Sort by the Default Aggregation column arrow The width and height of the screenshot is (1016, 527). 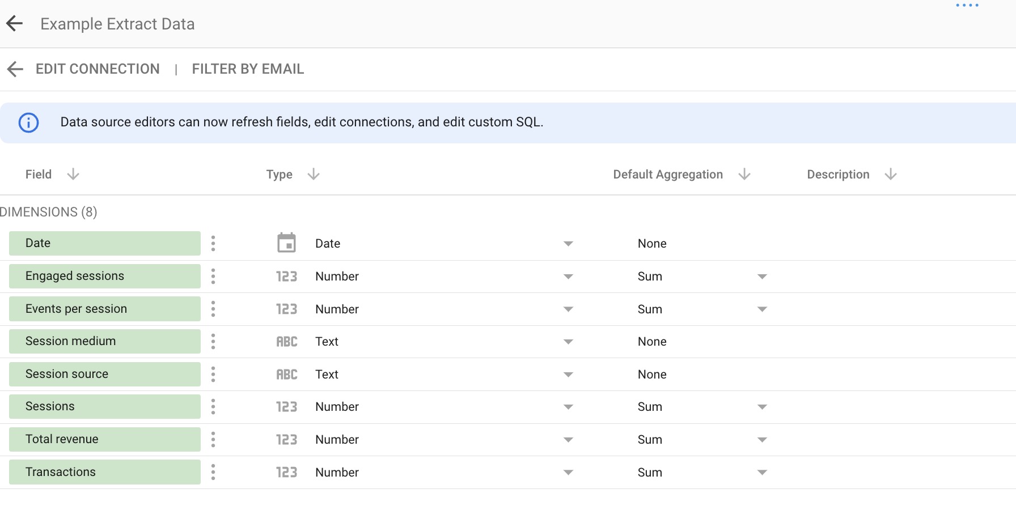(x=744, y=175)
